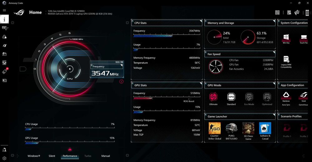The height and width of the screenshot is (162, 312).
Task: Switch dashboard layout view icon
Action: click(x=277, y=12)
